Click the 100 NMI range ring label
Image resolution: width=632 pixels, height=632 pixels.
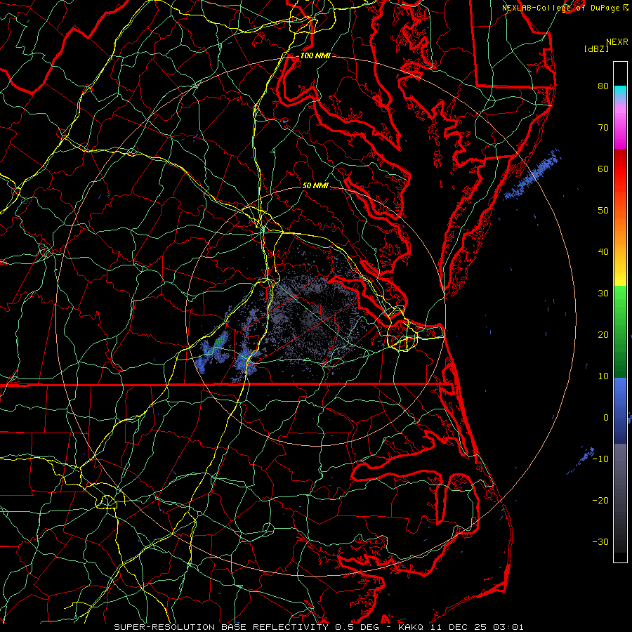pos(315,55)
